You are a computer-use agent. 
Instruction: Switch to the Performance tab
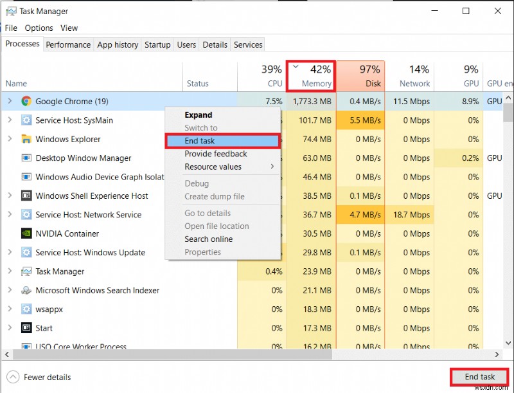(68, 44)
